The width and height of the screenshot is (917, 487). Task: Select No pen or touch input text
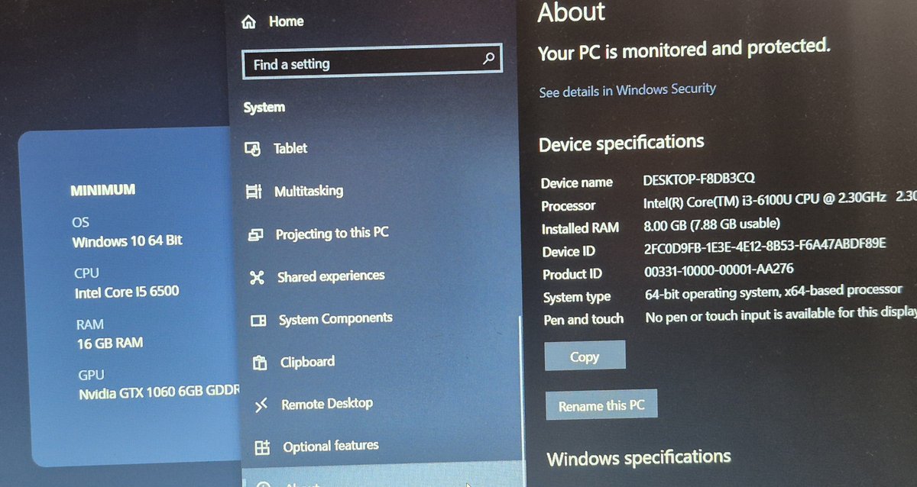pos(780,315)
